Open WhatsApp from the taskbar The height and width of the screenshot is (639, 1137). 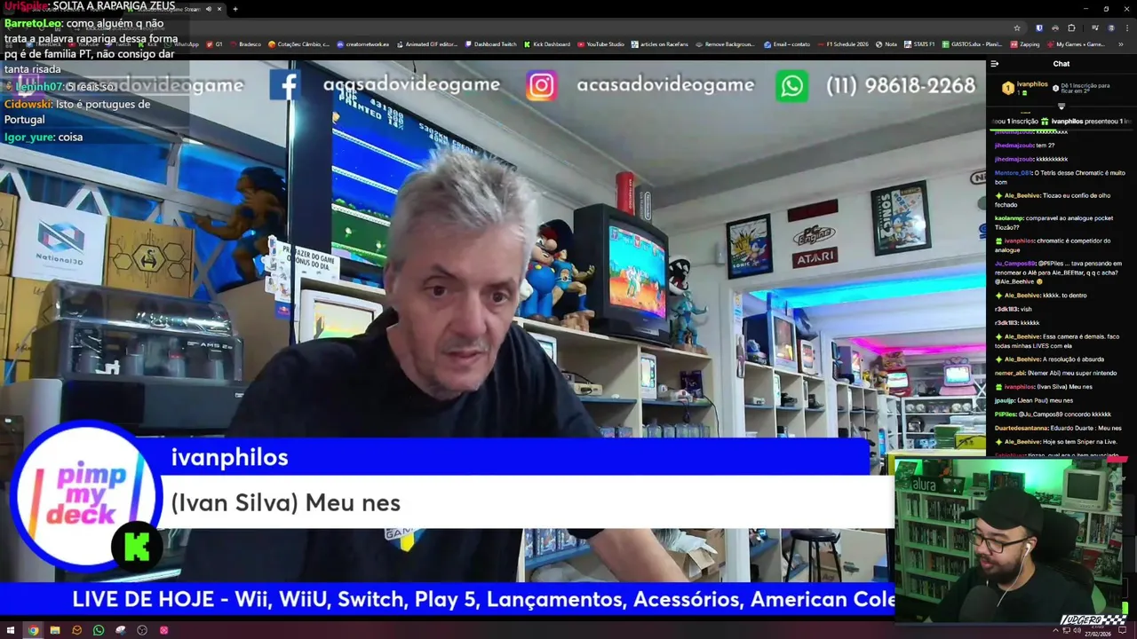(99, 630)
